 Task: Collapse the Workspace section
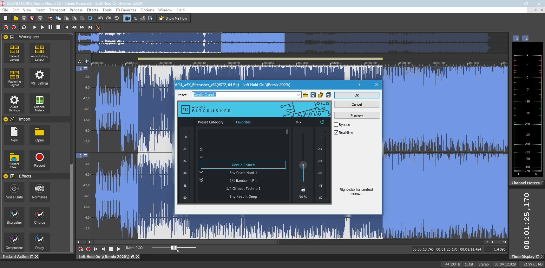(x=6, y=37)
